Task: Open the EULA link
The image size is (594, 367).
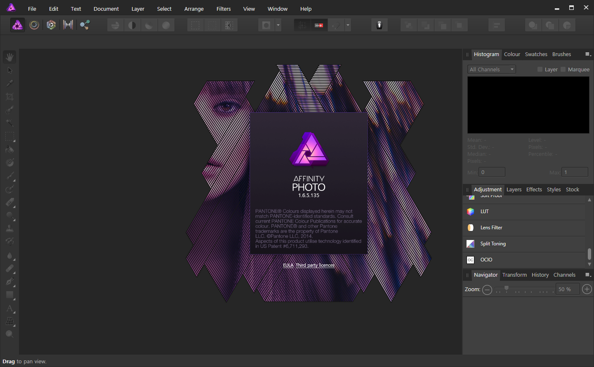Action: click(x=288, y=265)
